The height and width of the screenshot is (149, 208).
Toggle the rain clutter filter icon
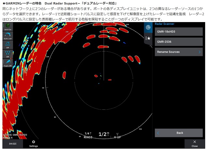7,54
